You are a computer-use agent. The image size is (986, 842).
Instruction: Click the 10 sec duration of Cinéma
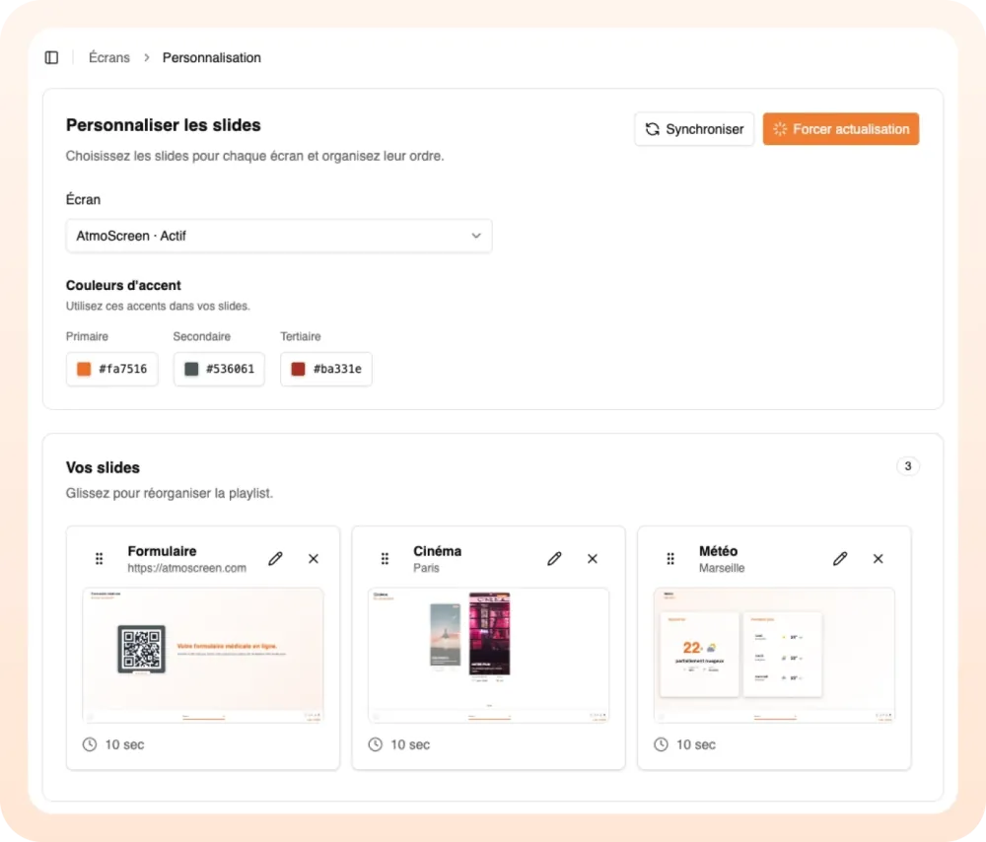coord(410,744)
